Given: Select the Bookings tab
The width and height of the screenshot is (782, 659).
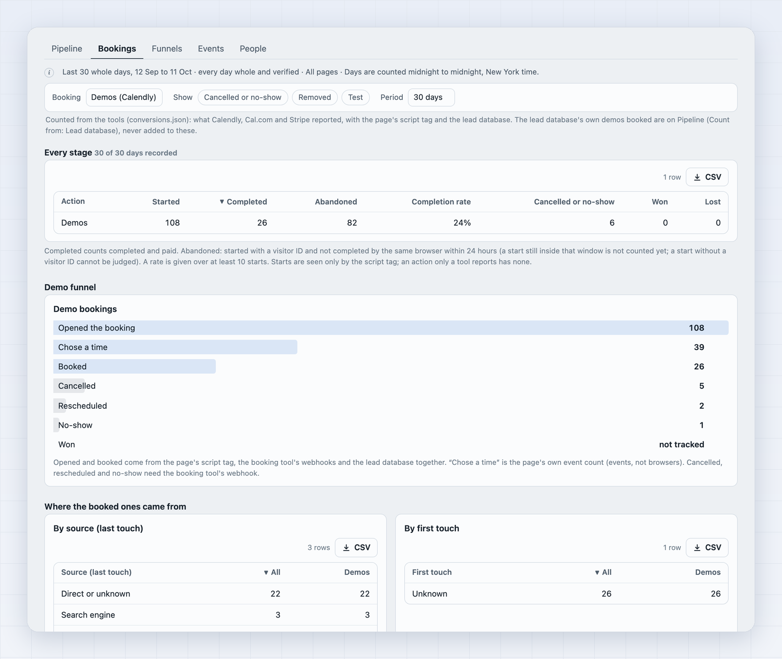Looking at the screenshot, I should (117, 48).
